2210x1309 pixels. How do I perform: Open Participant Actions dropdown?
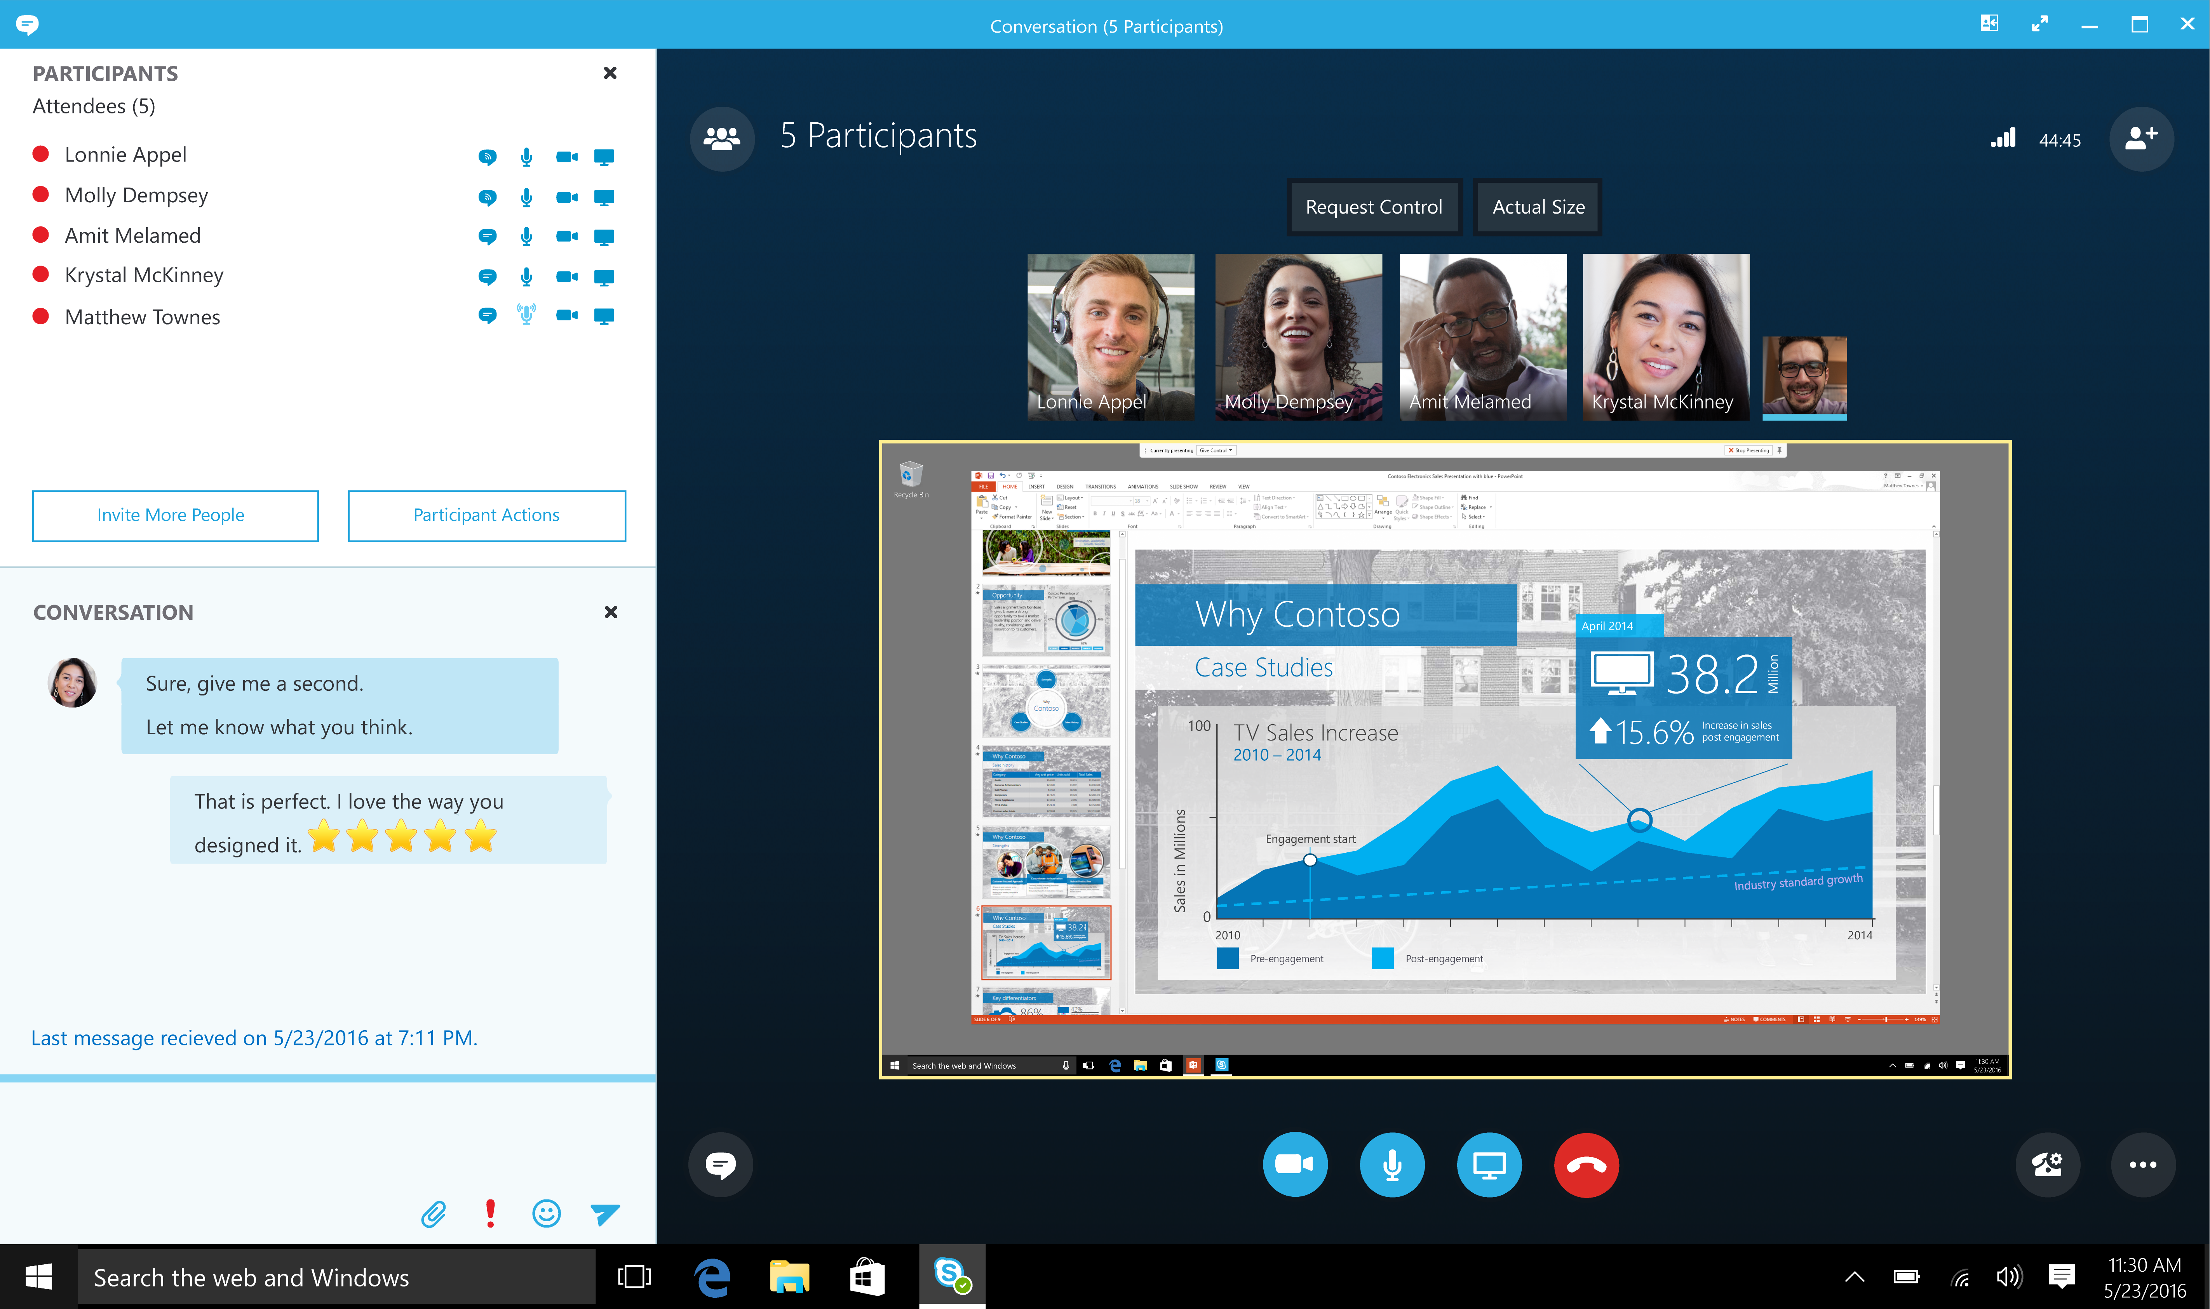485,514
